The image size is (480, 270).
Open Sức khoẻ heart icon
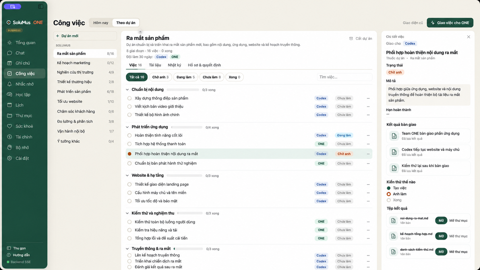(9, 126)
